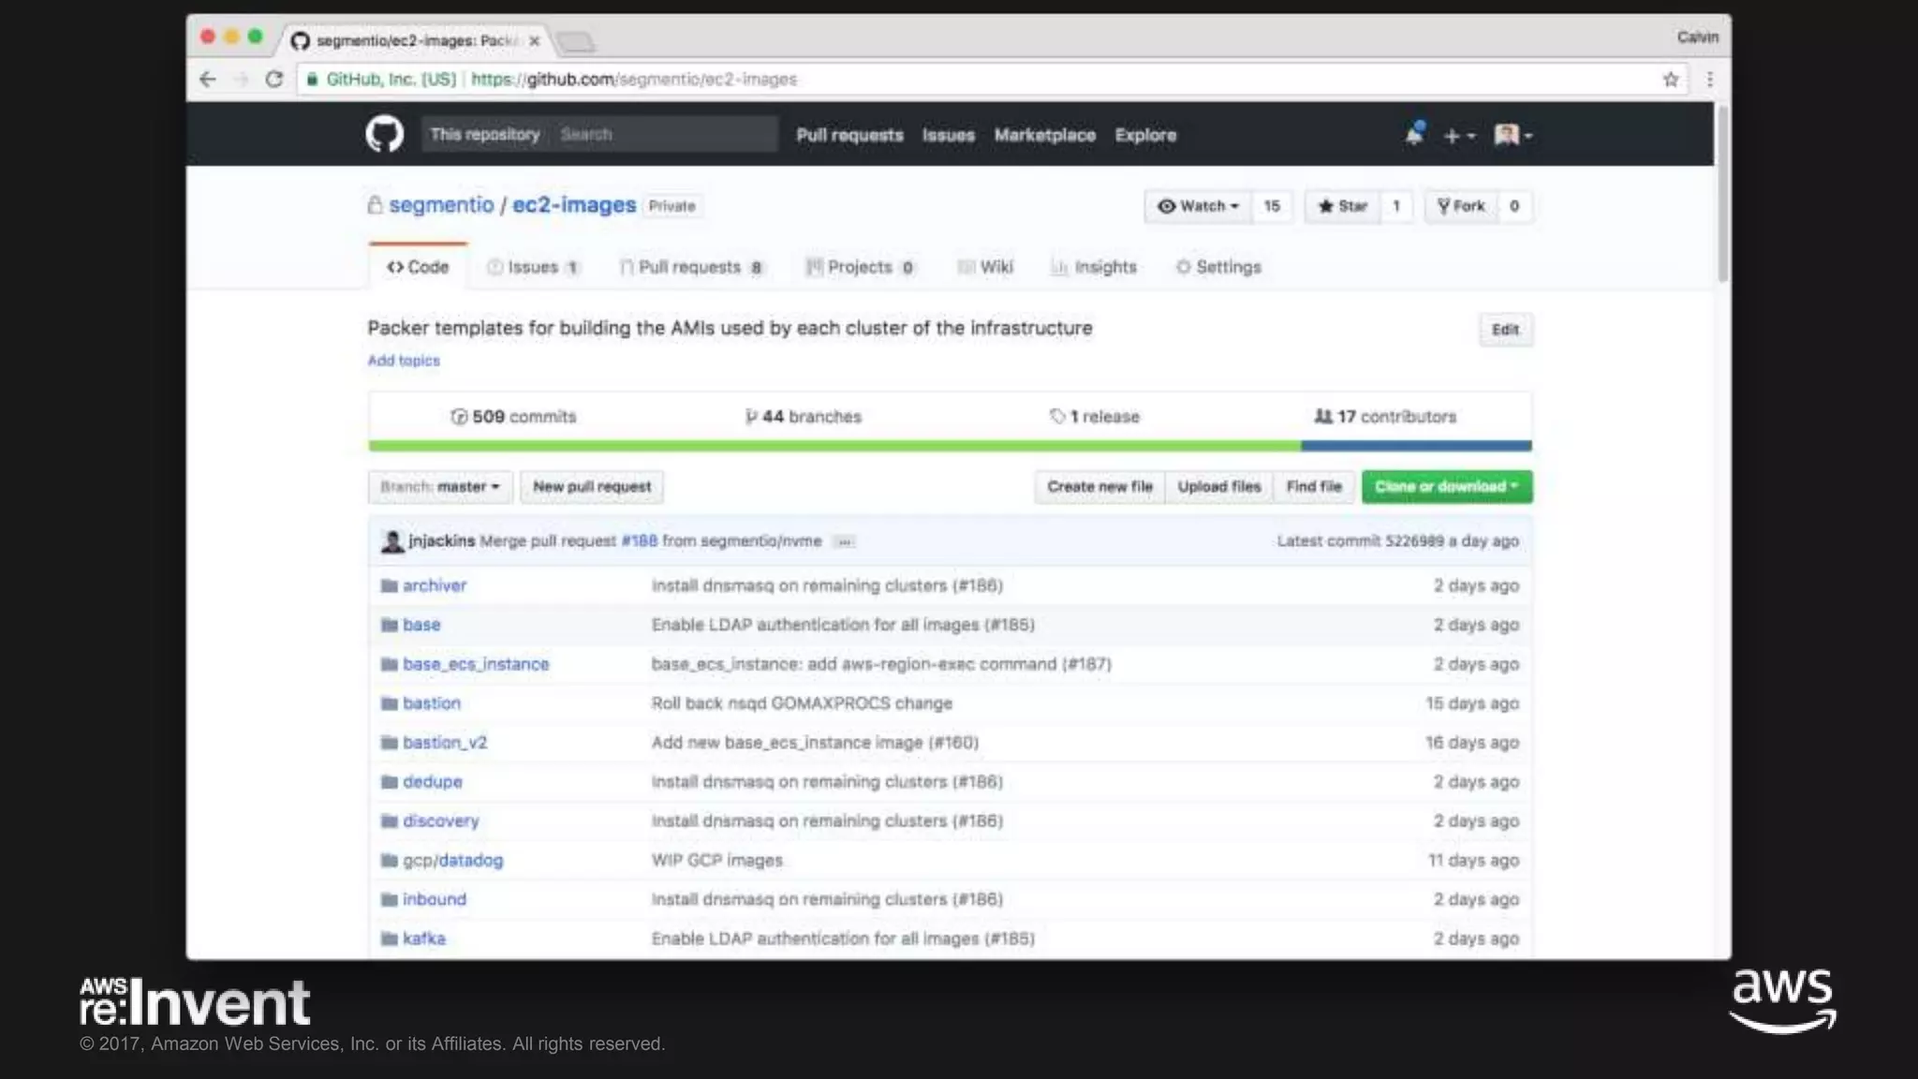Open the notifications bell
The image size is (1918, 1079).
click(x=1414, y=134)
